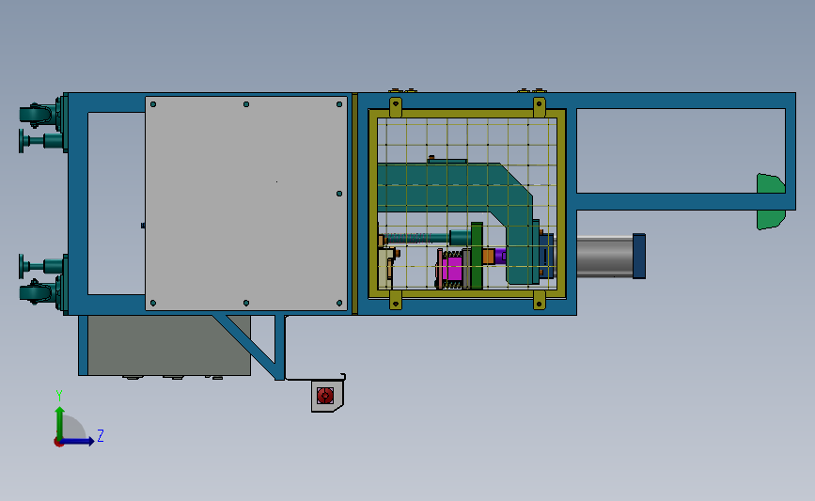Select the lower green bumper pad

coord(770,219)
